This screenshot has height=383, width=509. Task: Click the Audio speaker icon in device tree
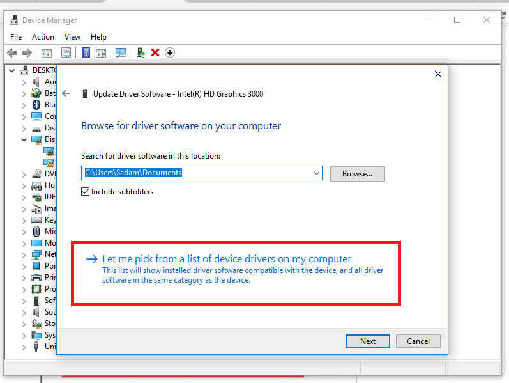point(36,82)
